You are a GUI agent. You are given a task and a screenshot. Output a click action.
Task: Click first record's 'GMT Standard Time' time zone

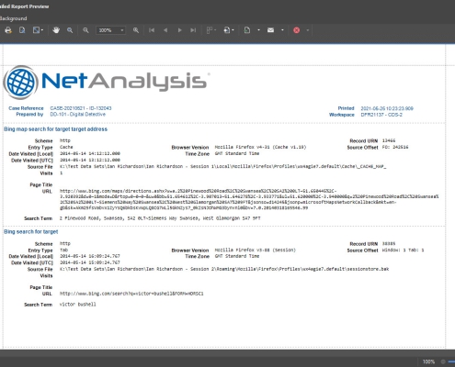[x=237, y=153]
